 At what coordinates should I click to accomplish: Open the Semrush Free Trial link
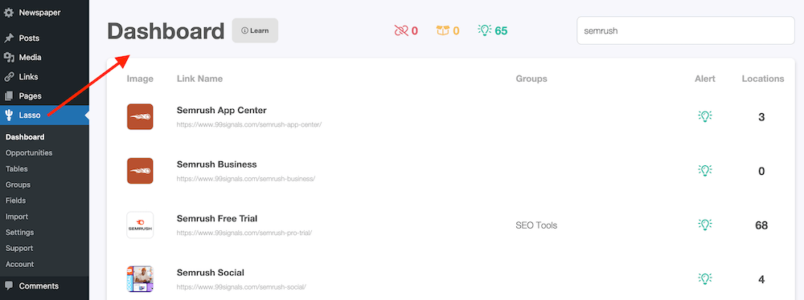tap(217, 218)
